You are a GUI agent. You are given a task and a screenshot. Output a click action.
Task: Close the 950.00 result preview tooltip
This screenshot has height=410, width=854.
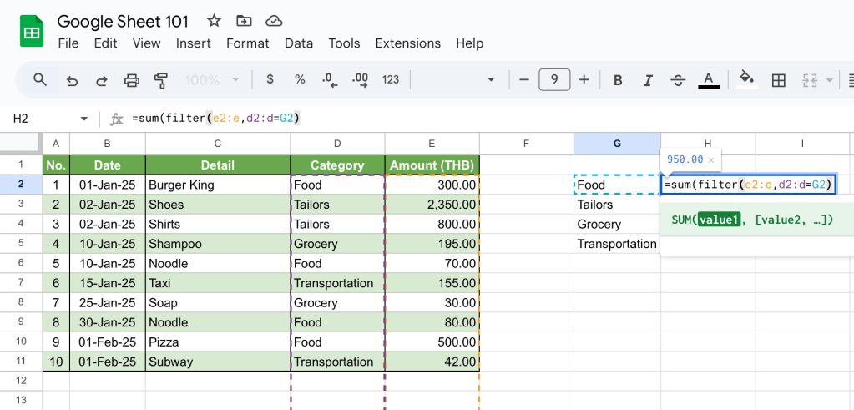[x=710, y=160]
